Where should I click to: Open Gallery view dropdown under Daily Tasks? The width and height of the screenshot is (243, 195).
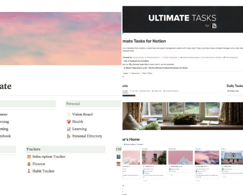[x=234, y=91]
